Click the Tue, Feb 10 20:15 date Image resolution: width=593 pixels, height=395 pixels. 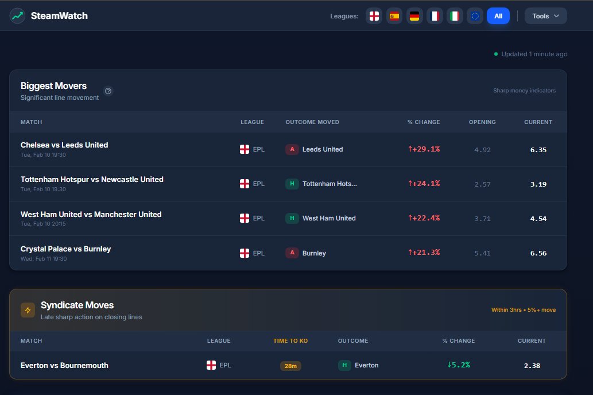[43, 224]
